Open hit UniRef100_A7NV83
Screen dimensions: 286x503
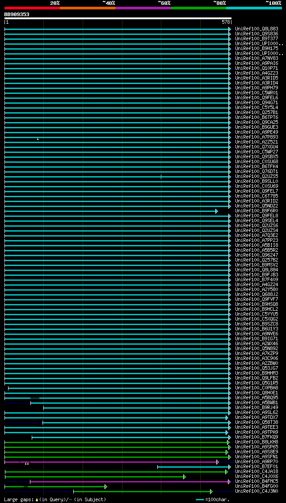click(x=257, y=59)
